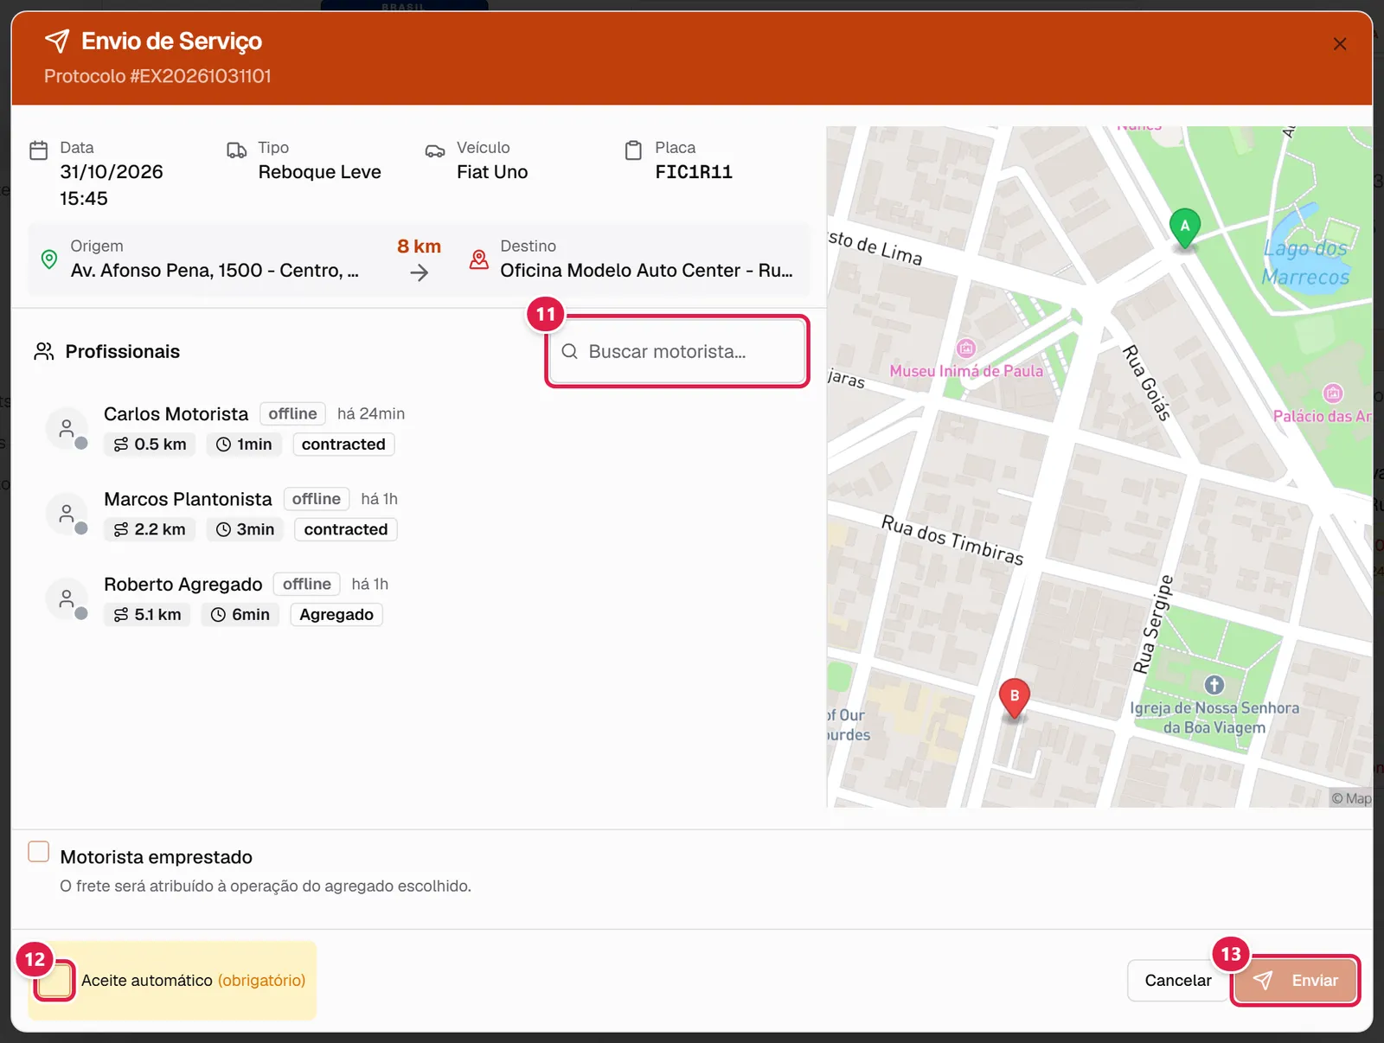The width and height of the screenshot is (1384, 1043).
Task: Click offline badge for Carlos Motorista
Action: (292, 413)
